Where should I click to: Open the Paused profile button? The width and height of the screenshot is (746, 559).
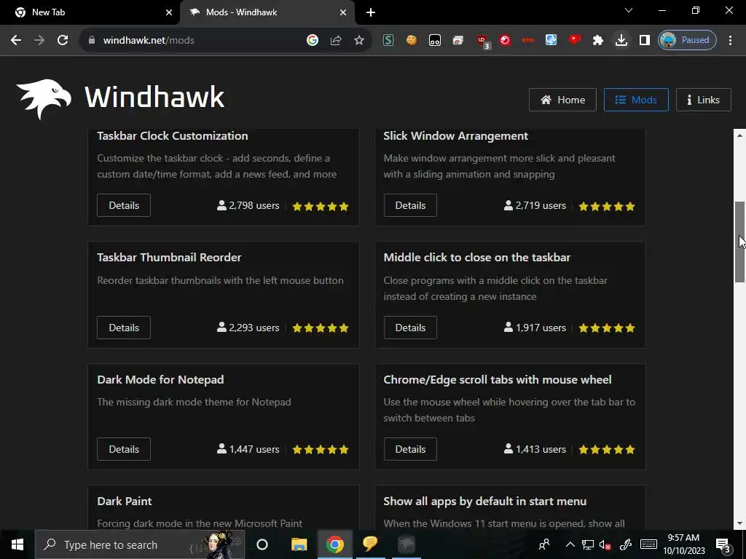(x=687, y=40)
